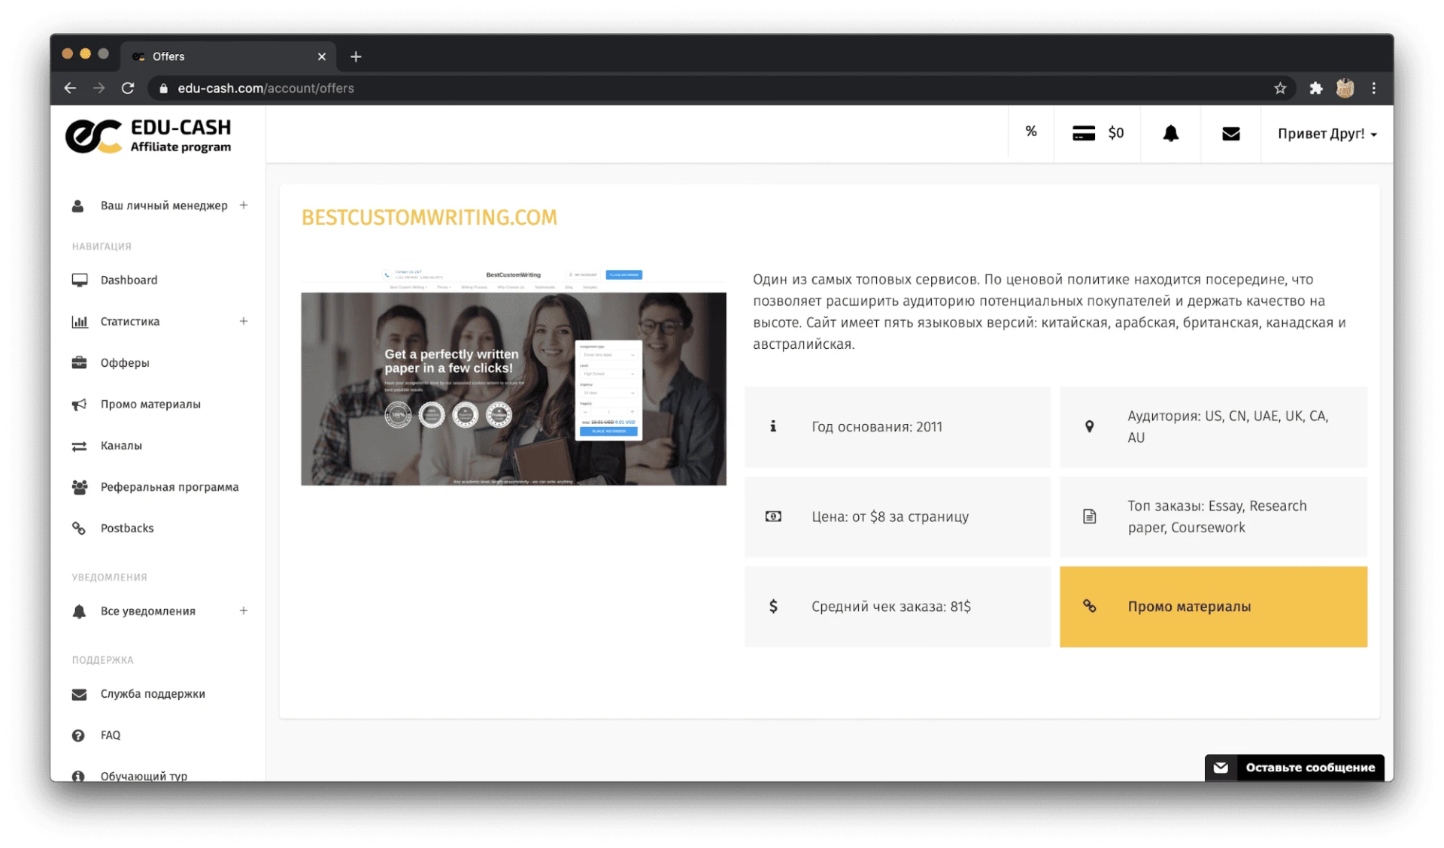Close the Offers browser tab
The height and width of the screenshot is (848, 1444).
322,56
